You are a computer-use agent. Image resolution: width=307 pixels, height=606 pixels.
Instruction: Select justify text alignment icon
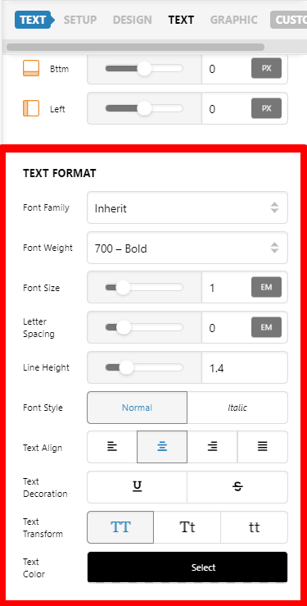263,447
